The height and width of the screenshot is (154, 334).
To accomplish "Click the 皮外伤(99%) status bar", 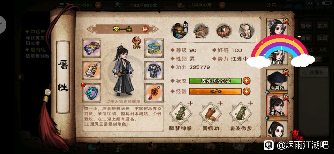I will click(215, 81).
